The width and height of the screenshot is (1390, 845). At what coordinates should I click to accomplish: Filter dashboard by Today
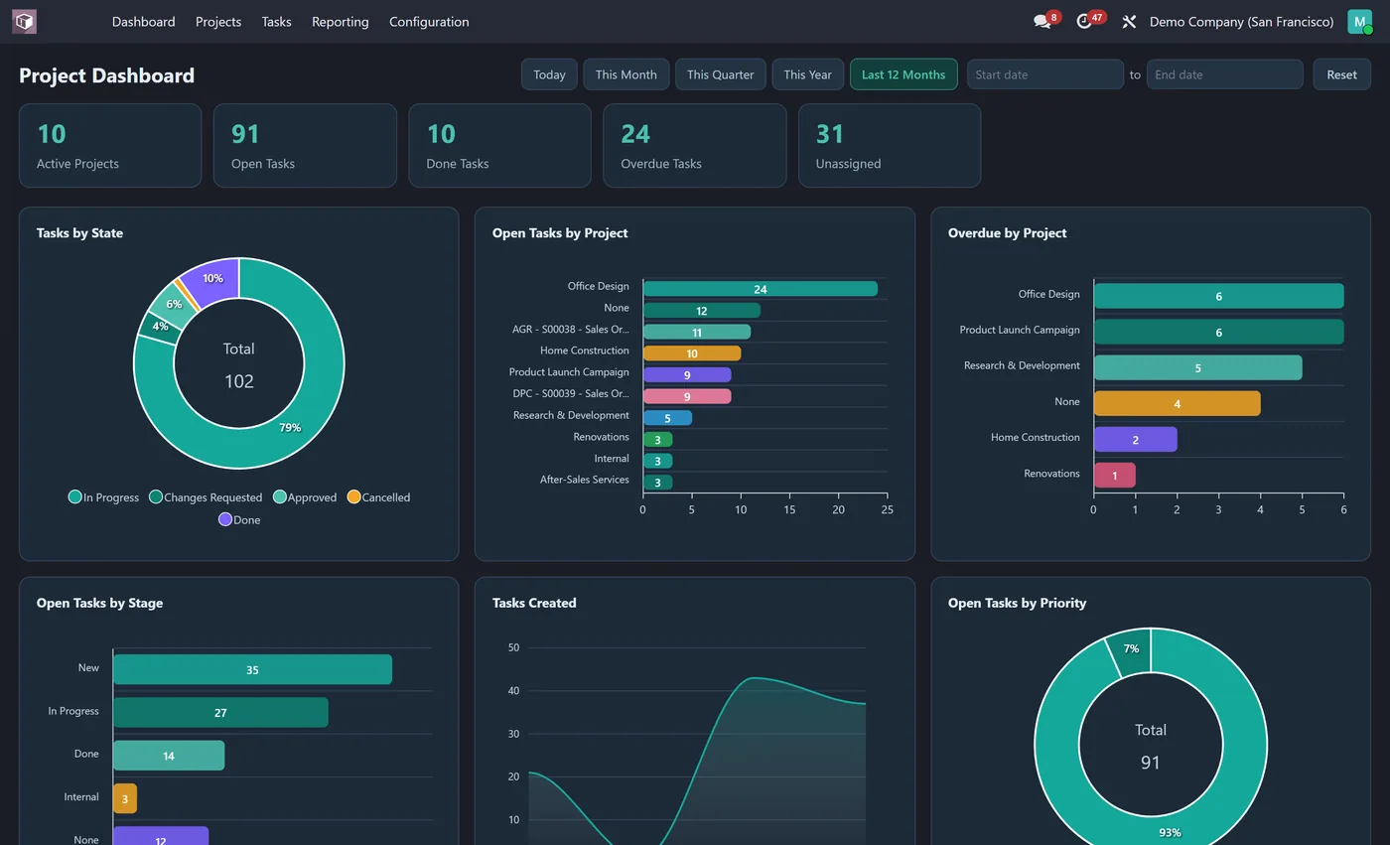[x=549, y=74]
